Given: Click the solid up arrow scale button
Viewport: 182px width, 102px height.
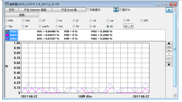Looking at the screenshot, I should click(169, 43).
